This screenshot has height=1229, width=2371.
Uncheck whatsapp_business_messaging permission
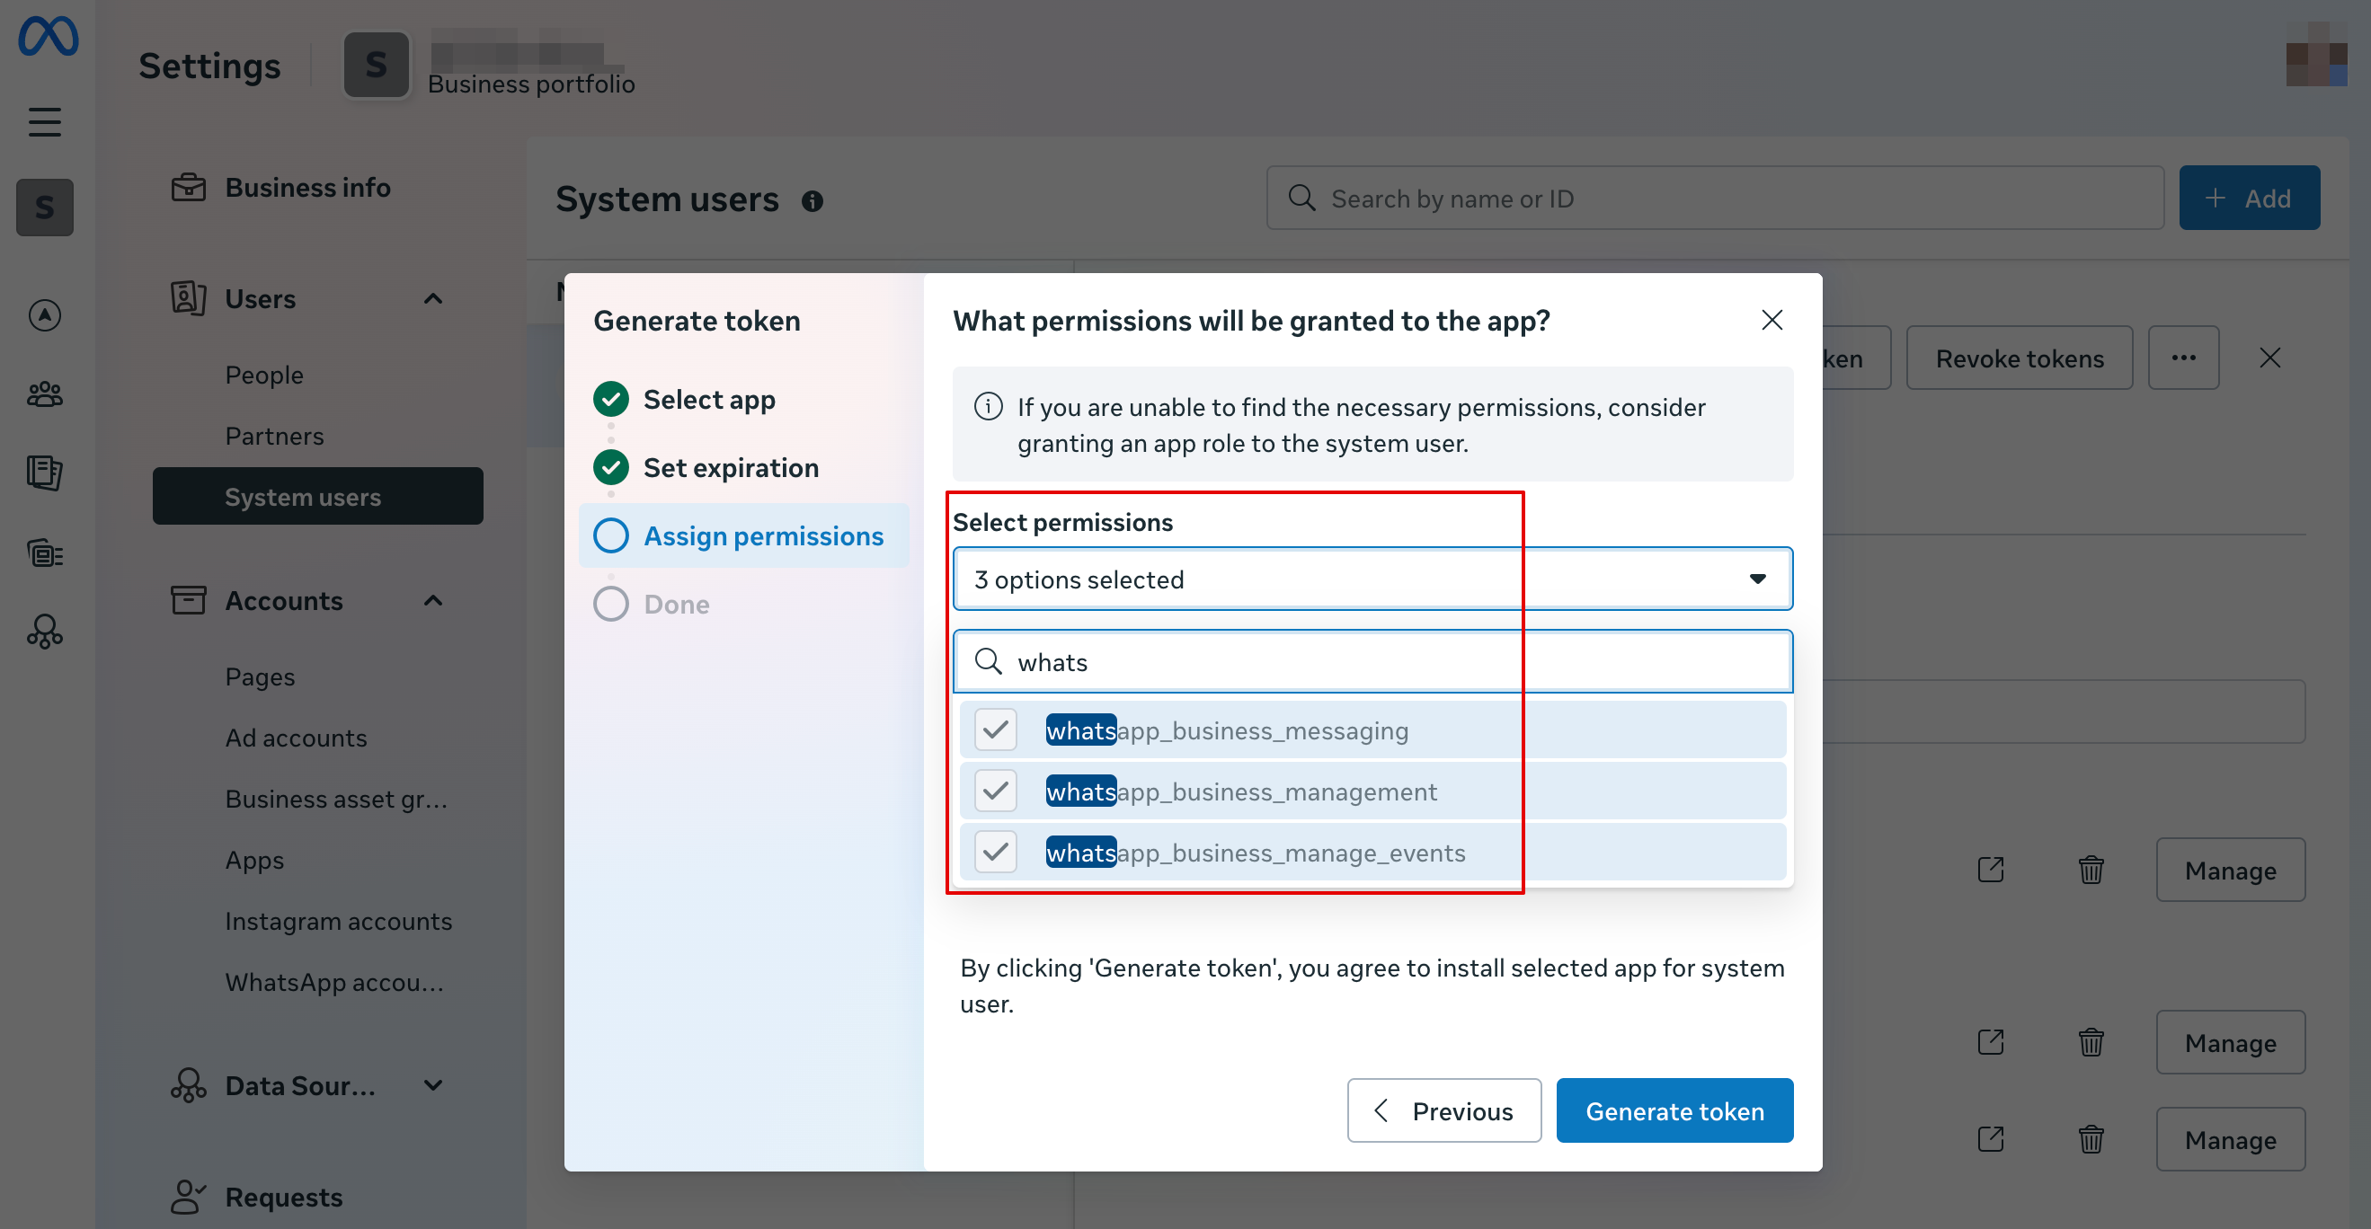coord(995,730)
